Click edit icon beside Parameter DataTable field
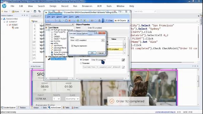 coord(123,67)
